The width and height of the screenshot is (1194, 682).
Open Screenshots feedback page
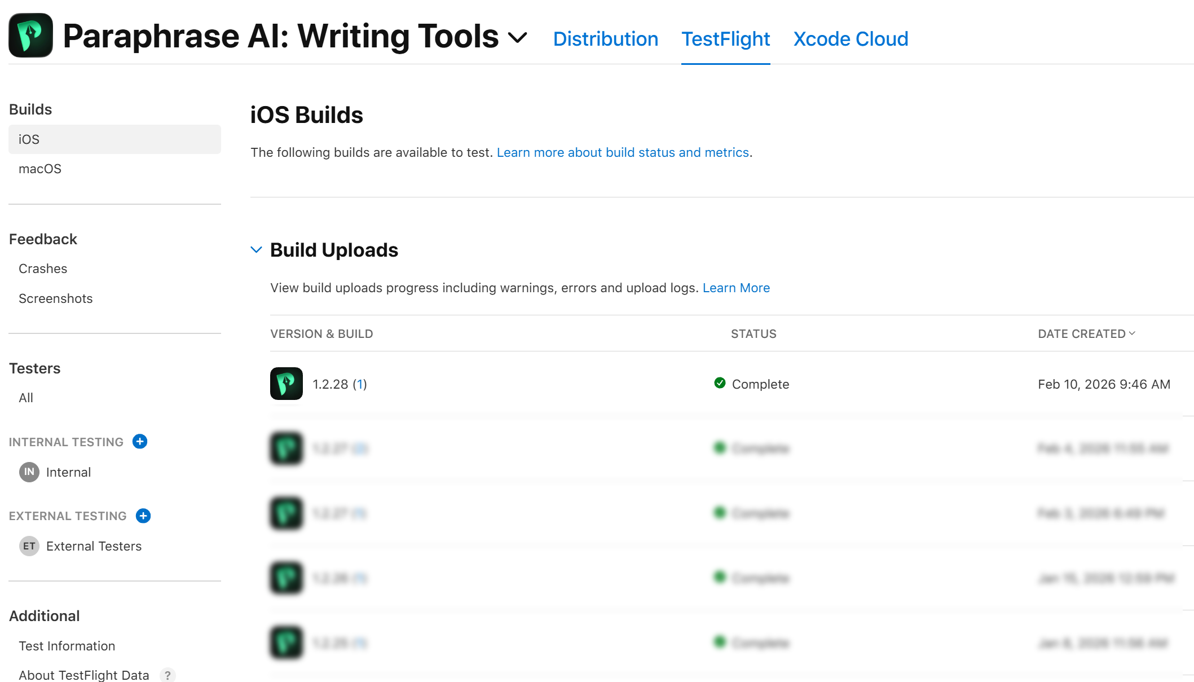click(x=55, y=298)
